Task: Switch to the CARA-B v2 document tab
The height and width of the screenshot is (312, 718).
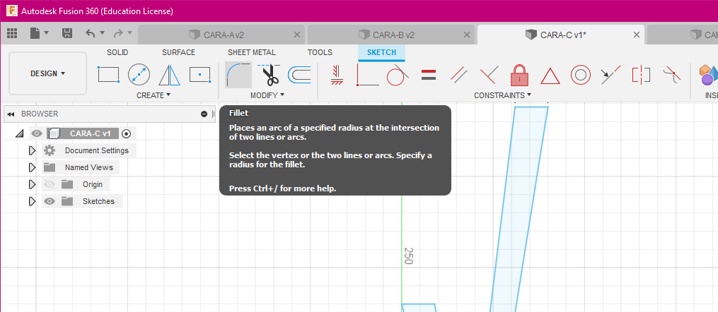Action: (391, 35)
